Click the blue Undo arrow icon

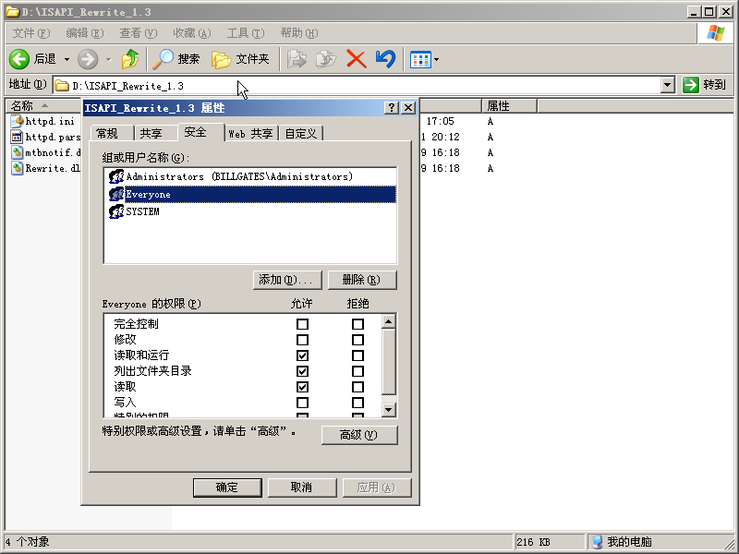pyautogui.click(x=385, y=59)
